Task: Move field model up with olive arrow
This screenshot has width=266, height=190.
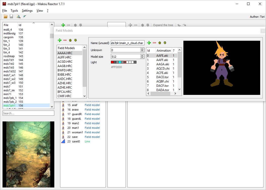Action: tap(70, 40)
